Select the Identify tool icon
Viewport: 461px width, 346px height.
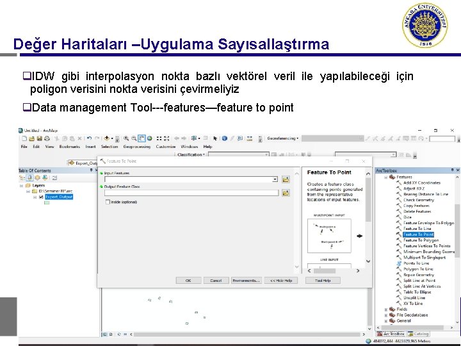coord(225,138)
